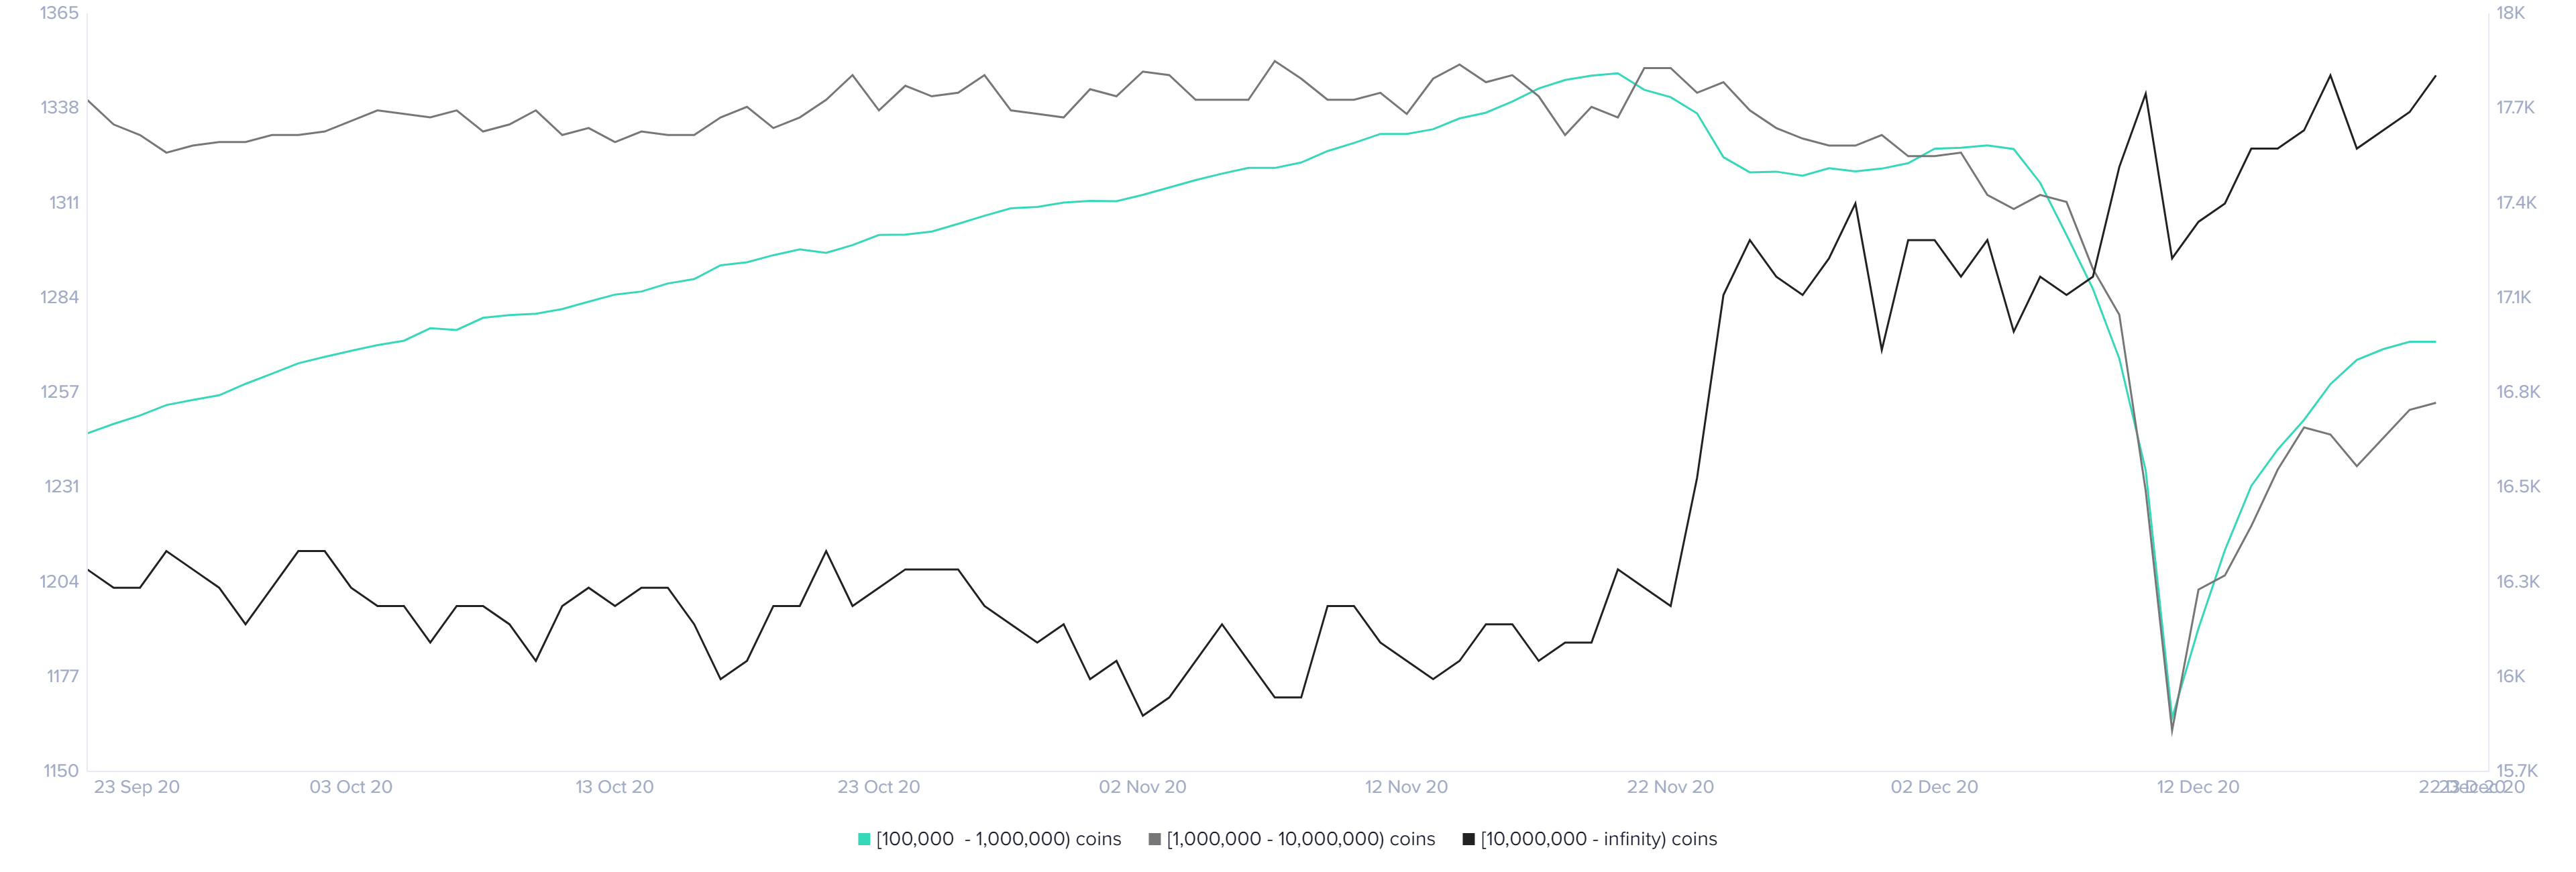Screen dimensions: 2576x872
Task: Click the 16.5K right axis value
Action: [2517, 487]
